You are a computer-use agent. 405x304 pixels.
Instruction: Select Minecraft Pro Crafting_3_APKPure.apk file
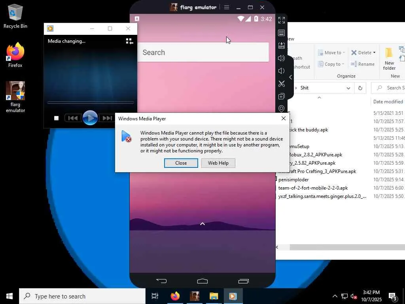(x=317, y=171)
